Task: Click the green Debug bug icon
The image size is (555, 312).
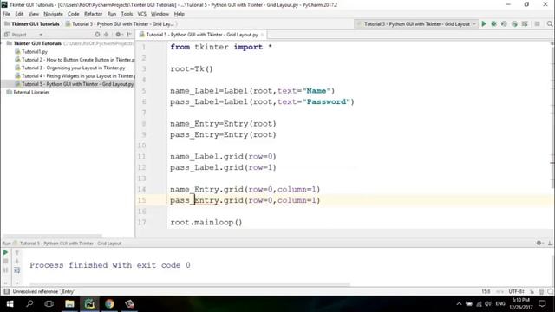Action: [x=493, y=24]
